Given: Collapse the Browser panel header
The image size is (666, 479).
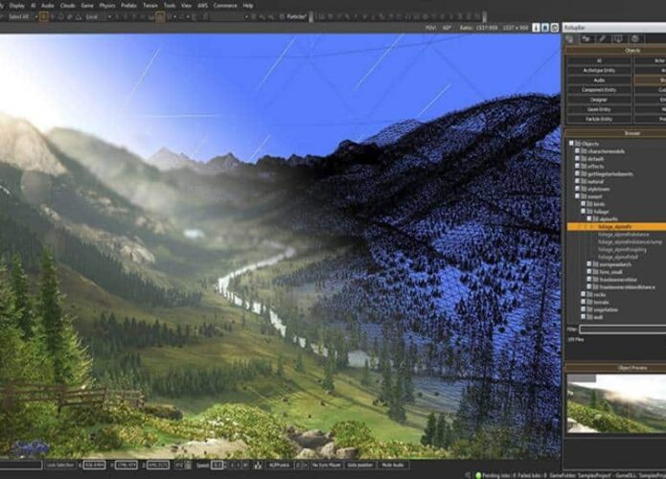Looking at the screenshot, I should coord(616,133).
